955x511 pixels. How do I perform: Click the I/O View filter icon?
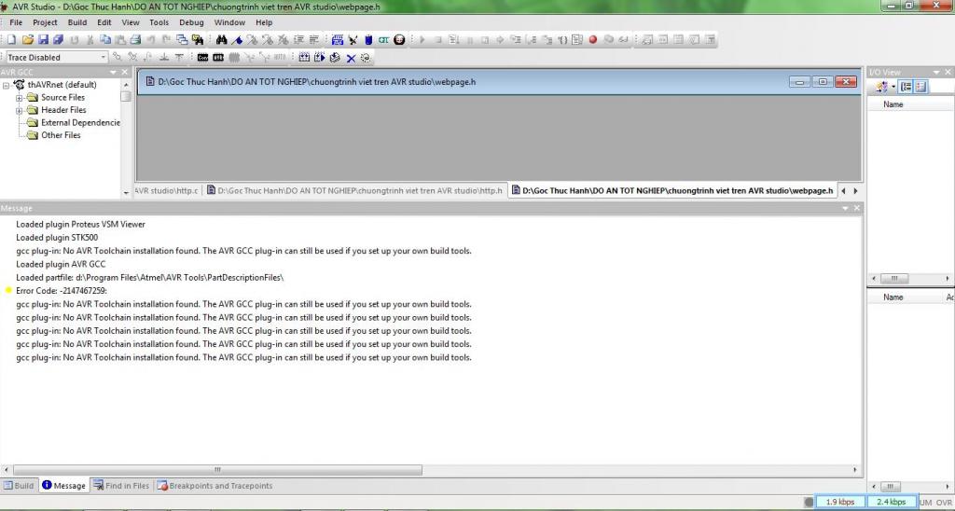click(x=880, y=87)
